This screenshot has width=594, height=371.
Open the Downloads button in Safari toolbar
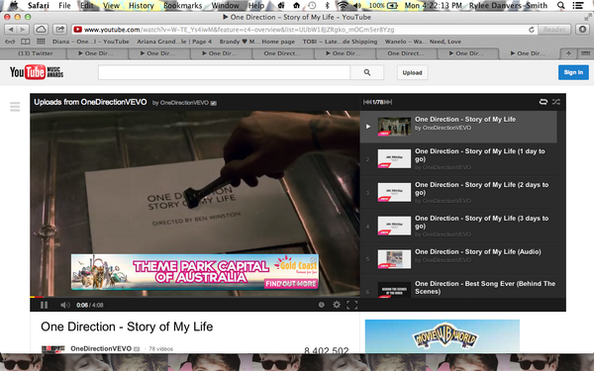(583, 29)
